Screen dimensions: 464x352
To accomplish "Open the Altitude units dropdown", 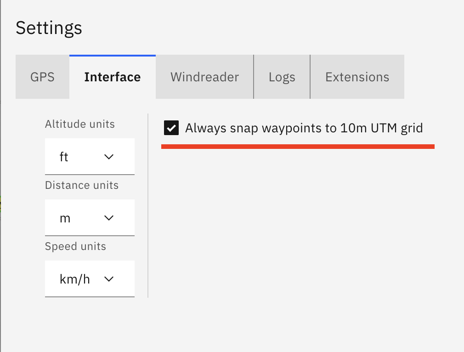I will (x=90, y=157).
